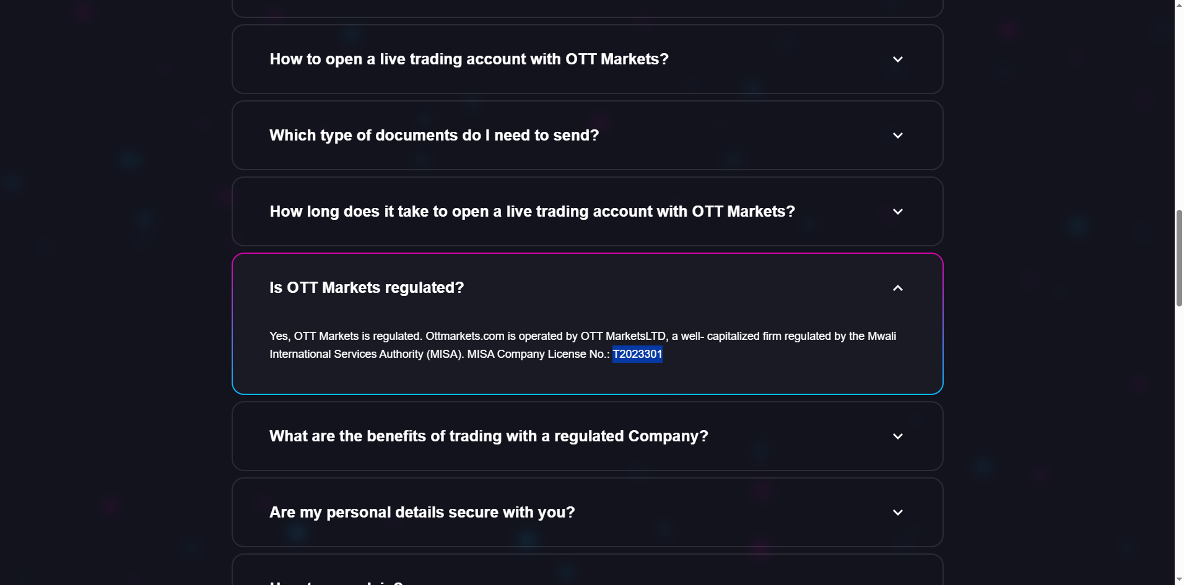This screenshot has width=1184, height=585.
Task: Expand chevron for personal details secure question
Action: [897, 513]
